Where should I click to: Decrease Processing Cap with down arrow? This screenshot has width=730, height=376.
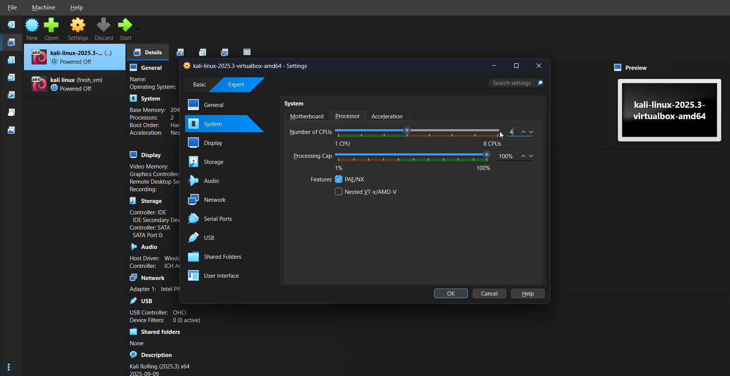pos(531,156)
